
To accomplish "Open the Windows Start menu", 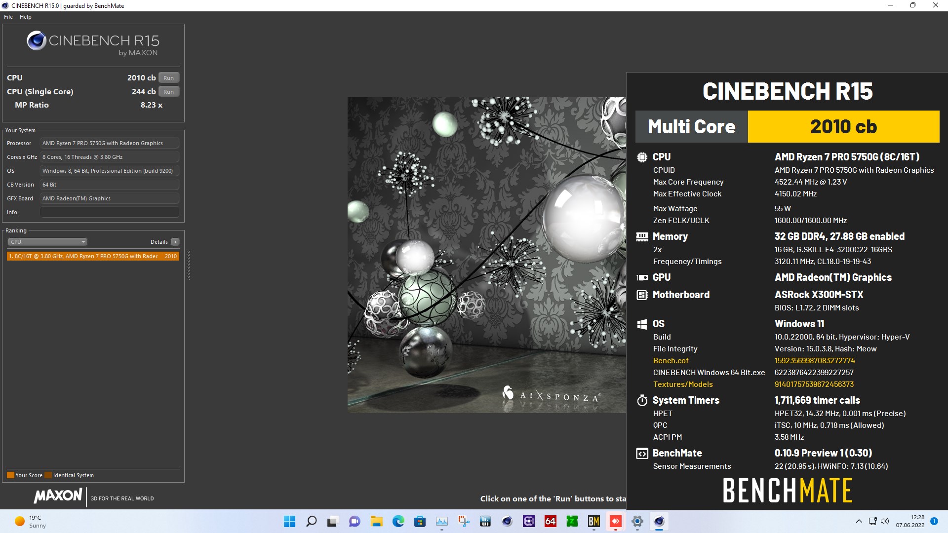I will click(290, 521).
